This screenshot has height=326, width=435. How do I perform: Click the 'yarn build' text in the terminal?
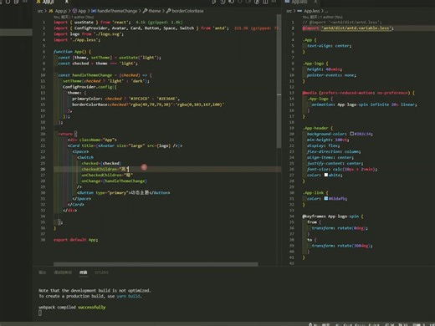(x=129, y=296)
